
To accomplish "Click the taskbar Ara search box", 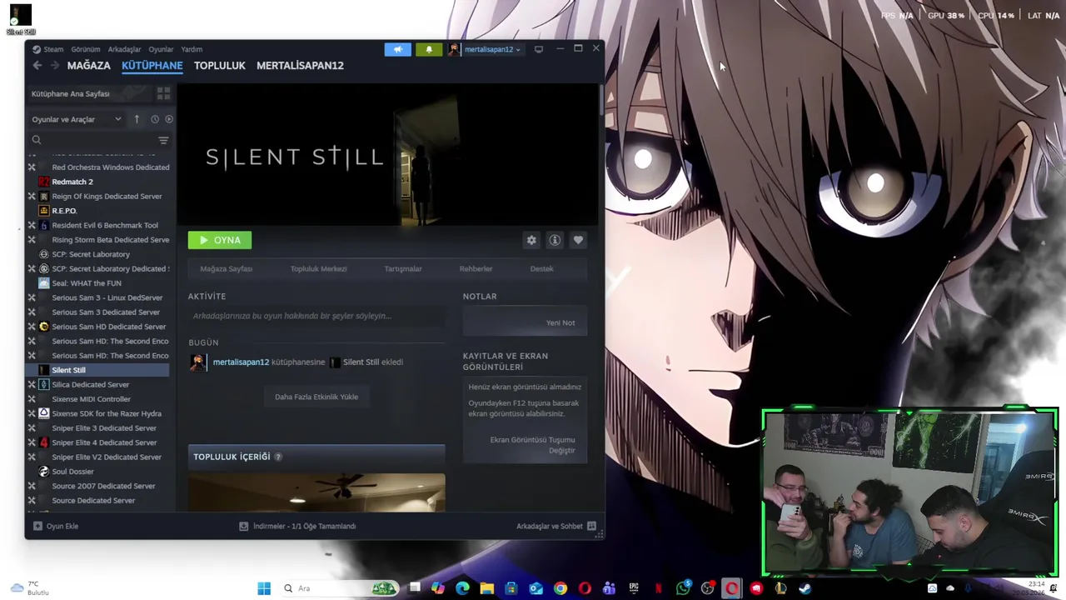I will pos(340,588).
